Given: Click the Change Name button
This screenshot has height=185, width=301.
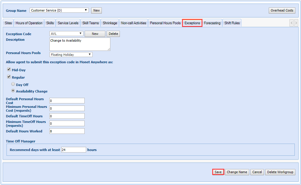Looking at the screenshot, I should 237,172.
